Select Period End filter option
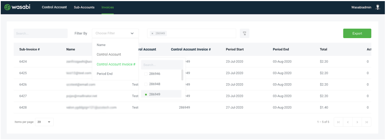This screenshot has height=140, width=386. (x=104, y=74)
